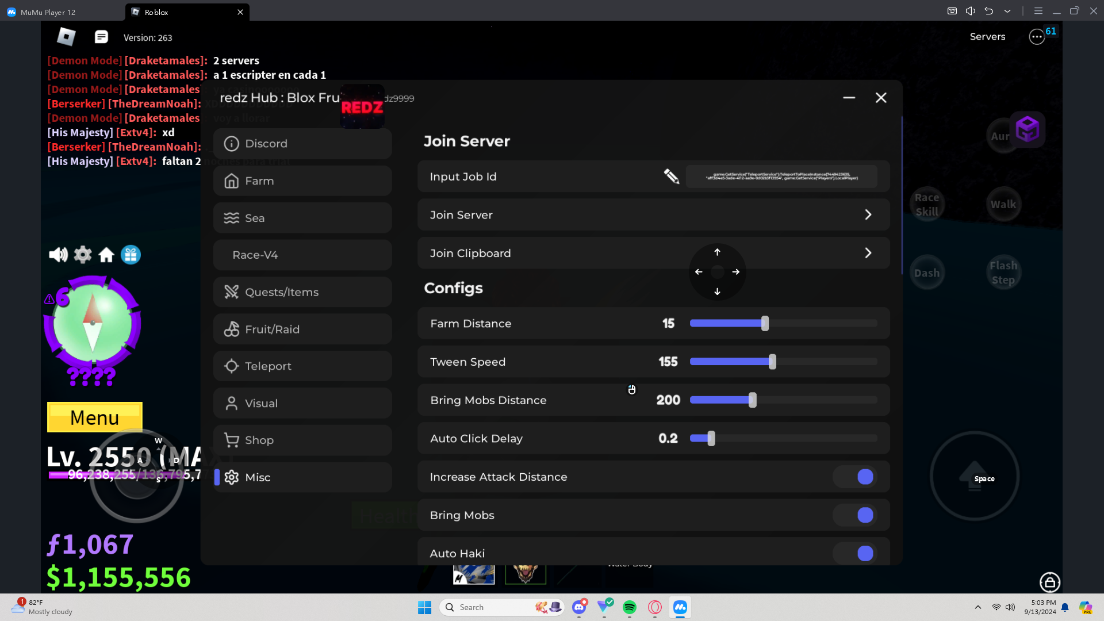Open the Fruit/Raid tab
1104x621 pixels.
(302, 329)
